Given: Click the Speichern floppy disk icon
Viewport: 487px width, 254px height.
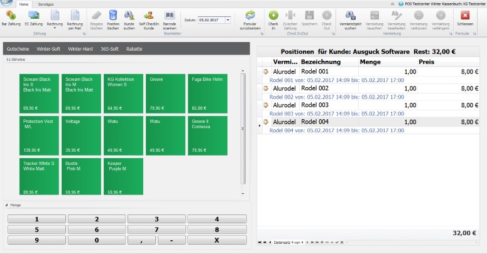Looking at the screenshot, I should 309,15.
